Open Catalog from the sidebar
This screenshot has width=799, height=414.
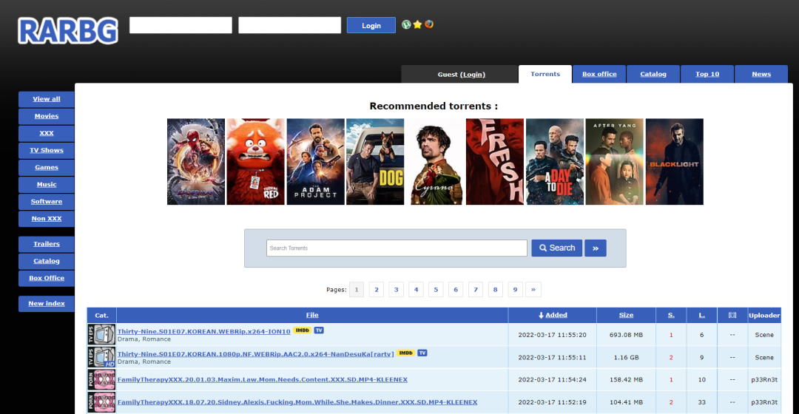tap(47, 261)
